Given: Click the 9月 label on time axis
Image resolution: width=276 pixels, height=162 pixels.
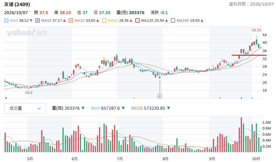Looking at the screenshot, I should 212,159.
